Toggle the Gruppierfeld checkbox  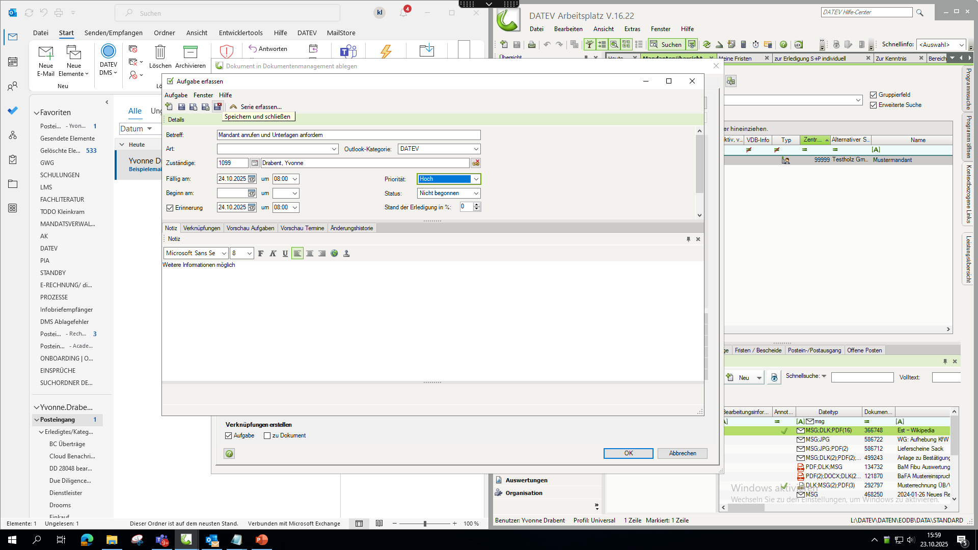(874, 95)
